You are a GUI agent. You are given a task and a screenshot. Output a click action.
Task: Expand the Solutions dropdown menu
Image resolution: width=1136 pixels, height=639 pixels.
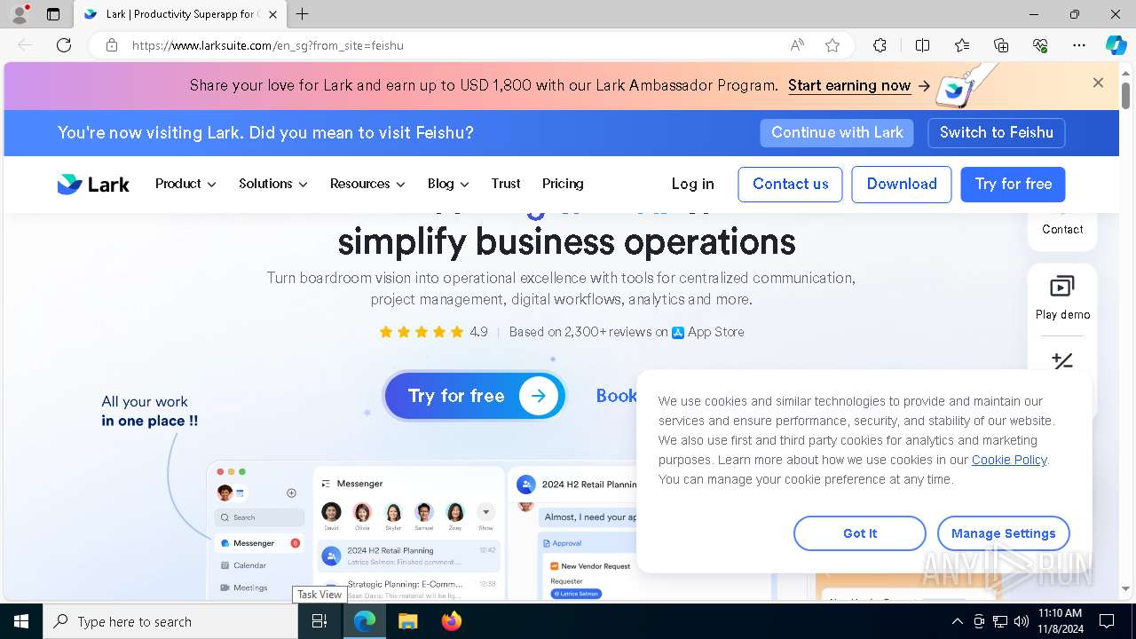tap(273, 184)
